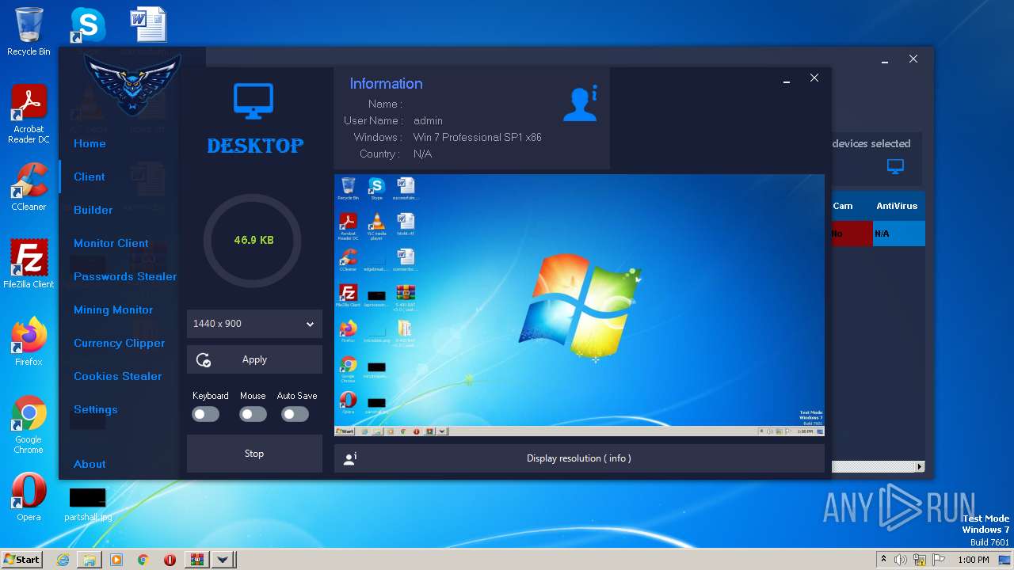Toggle the Mouse switch
Image resolution: width=1014 pixels, height=570 pixels.
pyautogui.click(x=253, y=414)
